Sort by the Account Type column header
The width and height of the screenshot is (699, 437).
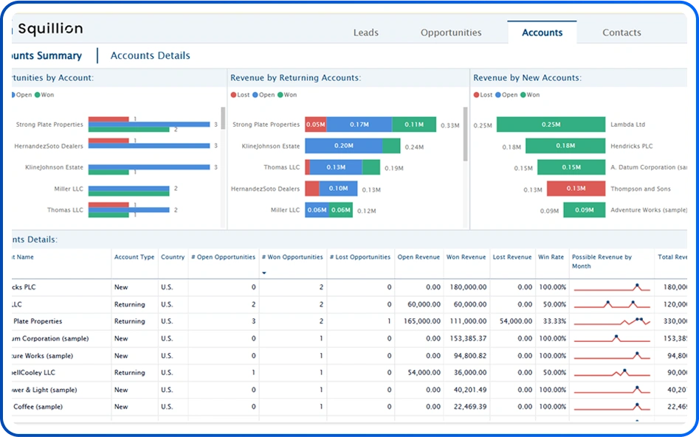click(x=134, y=257)
